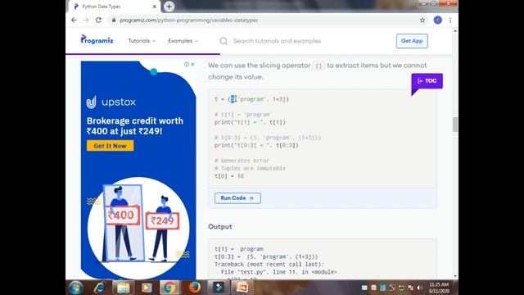Open Windows Explorer from the taskbar
The image size is (524, 295).
pos(123,288)
